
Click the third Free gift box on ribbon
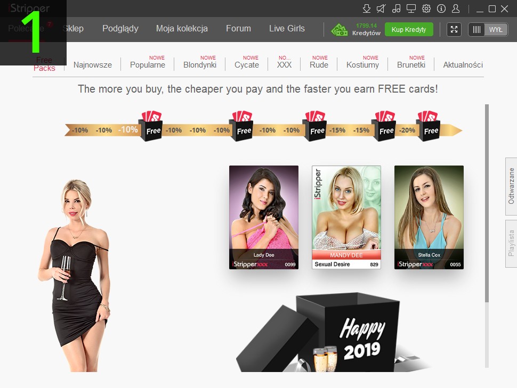315,127
